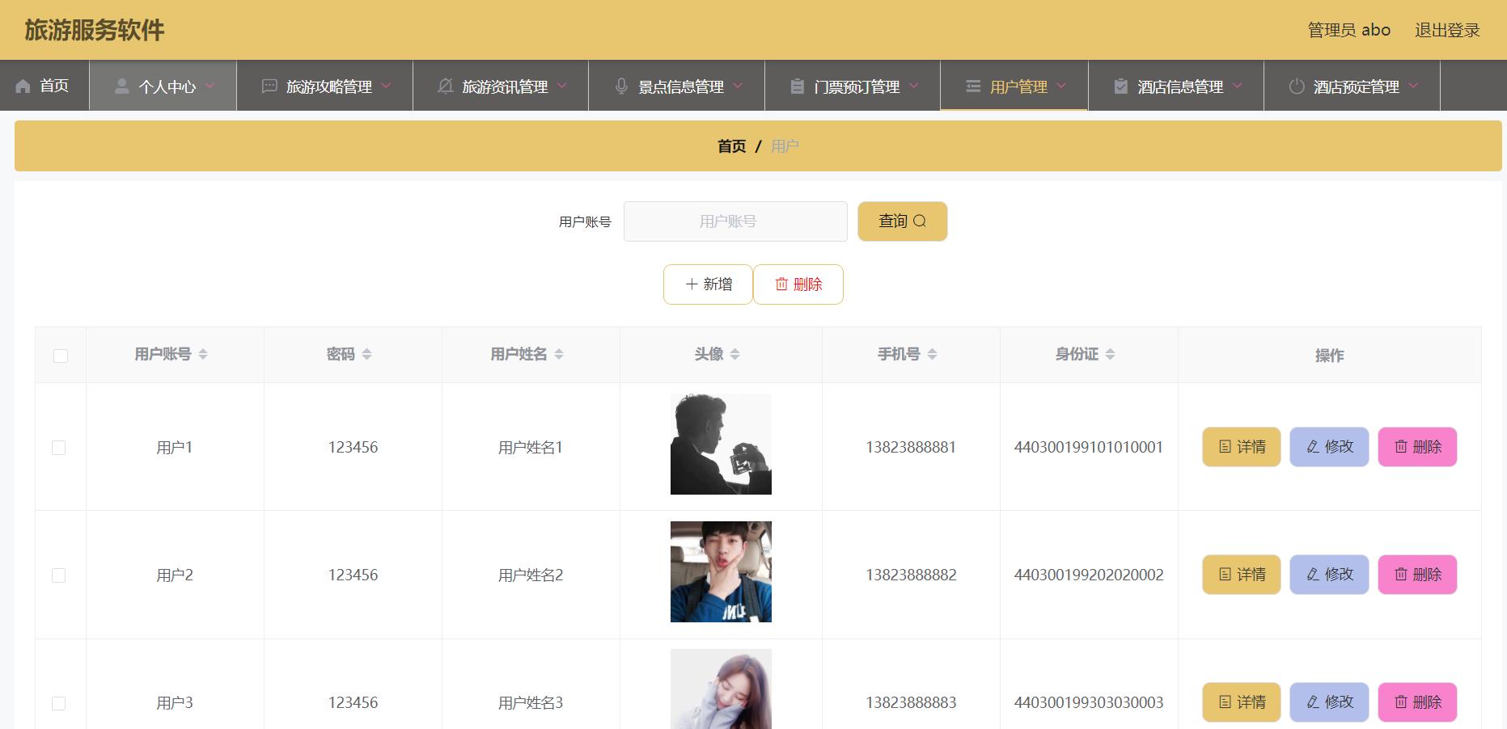Click the megaphone icon on 旅游资讯管理
The height and width of the screenshot is (729, 1507).
tap(444, 85)
